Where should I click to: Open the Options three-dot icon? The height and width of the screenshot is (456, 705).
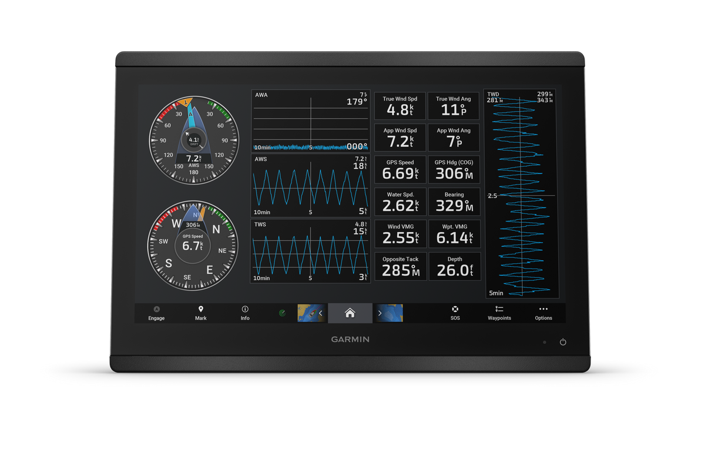point(543,309)
